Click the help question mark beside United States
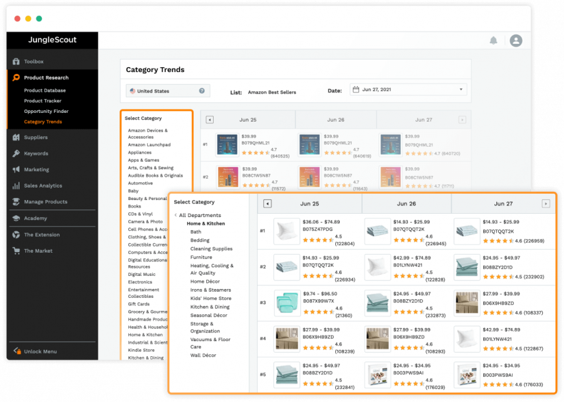 tap(202, 91)
